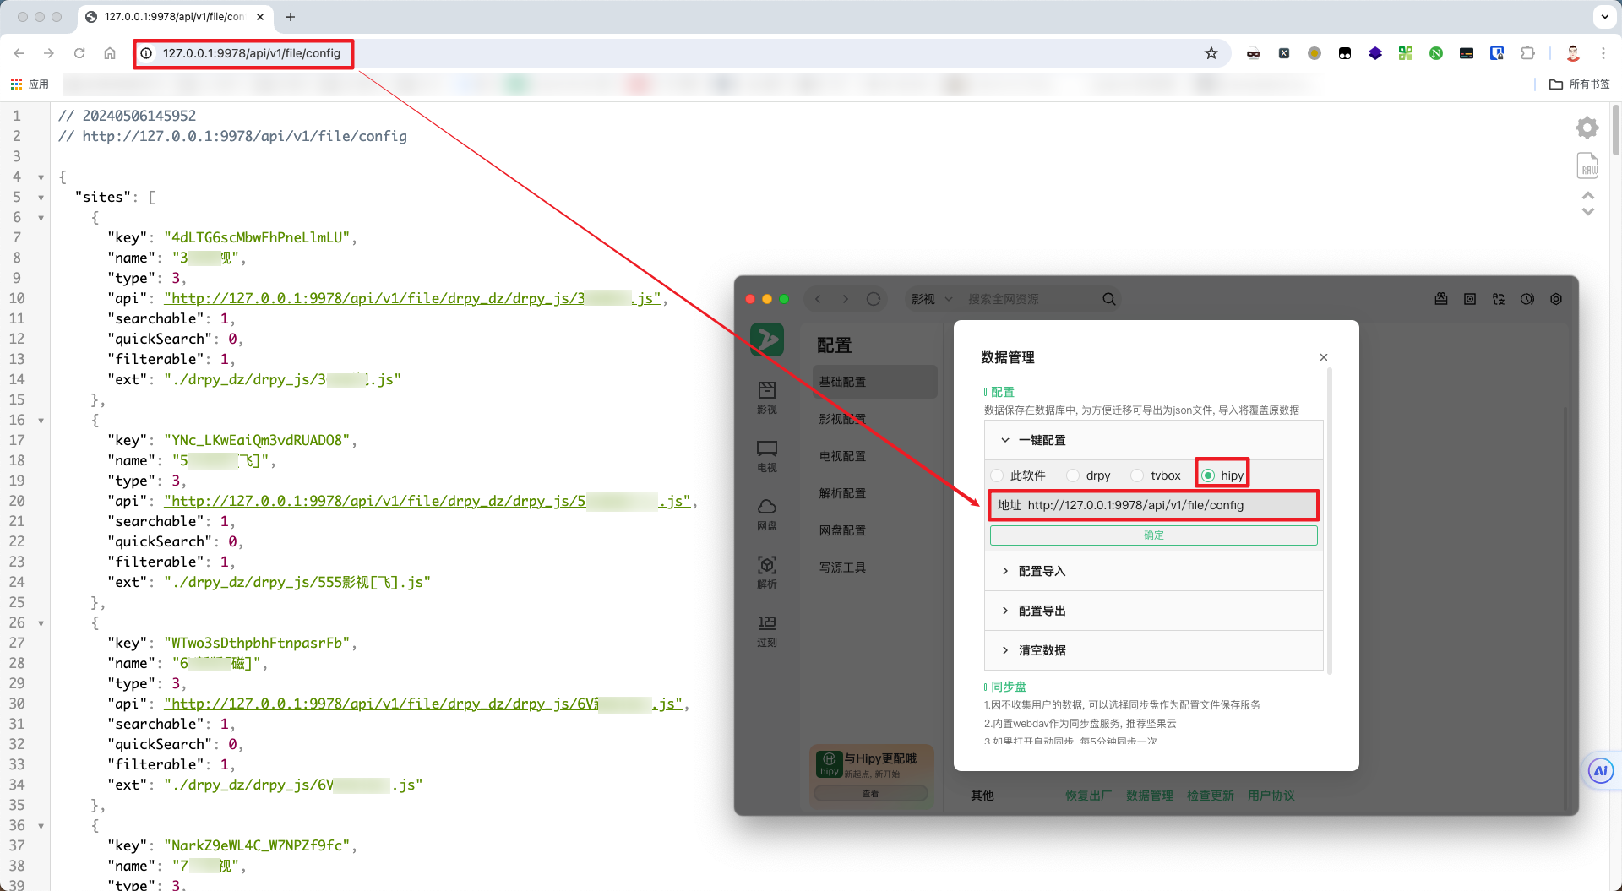Bookmark this page with the star

pos(1211,53)
